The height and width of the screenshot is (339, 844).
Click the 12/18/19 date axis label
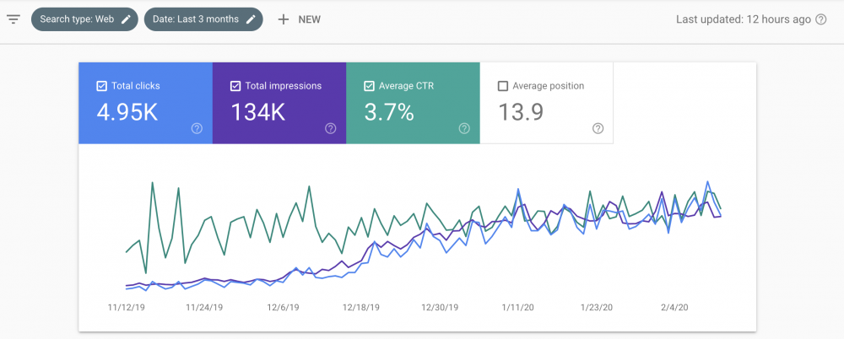tap(361, 307)
